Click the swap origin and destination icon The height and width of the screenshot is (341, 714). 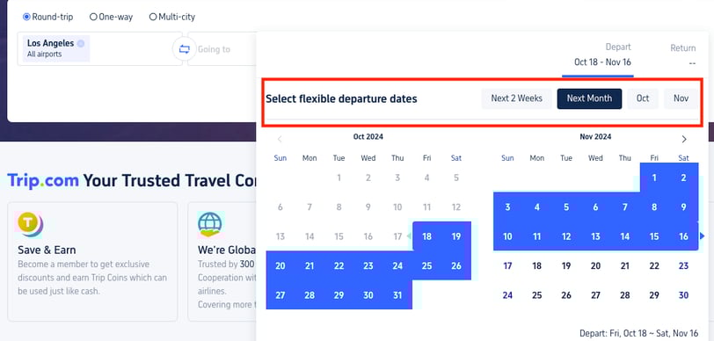(185, 49)
